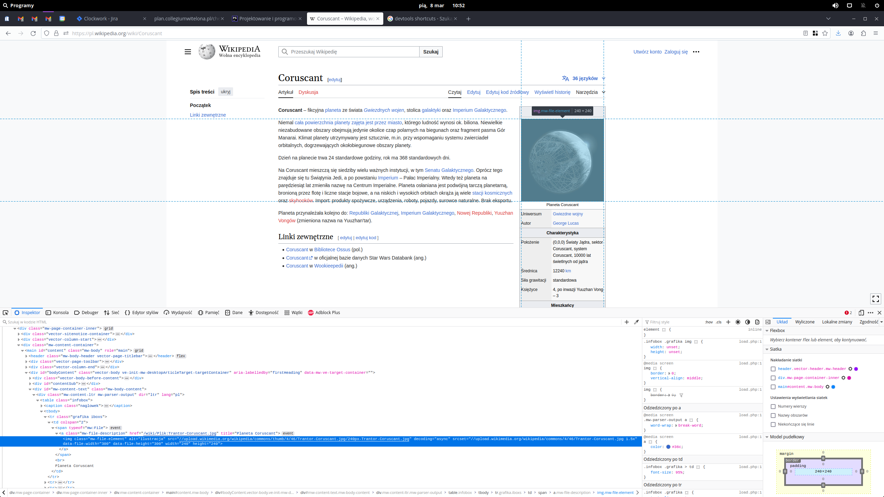Click the responsive design mode icon
Viewport: 884px width, 497px height.
[x=861, y=313]
